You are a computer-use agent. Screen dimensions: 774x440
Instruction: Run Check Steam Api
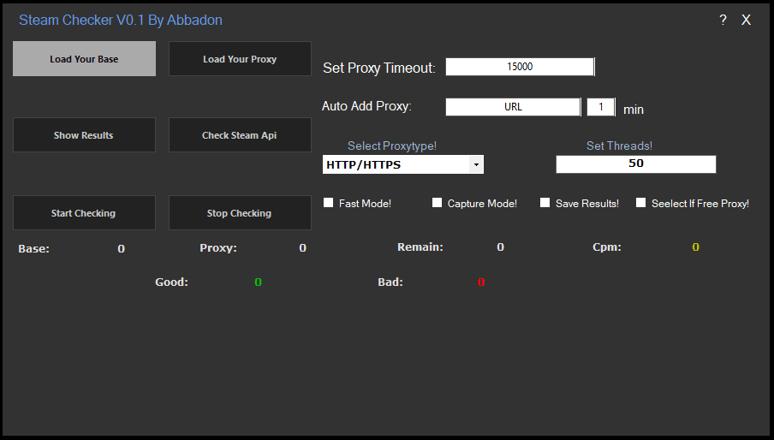(x=240, y=134)
